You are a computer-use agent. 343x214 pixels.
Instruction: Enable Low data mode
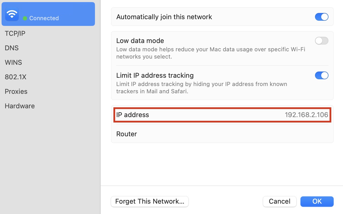[321, 41]
